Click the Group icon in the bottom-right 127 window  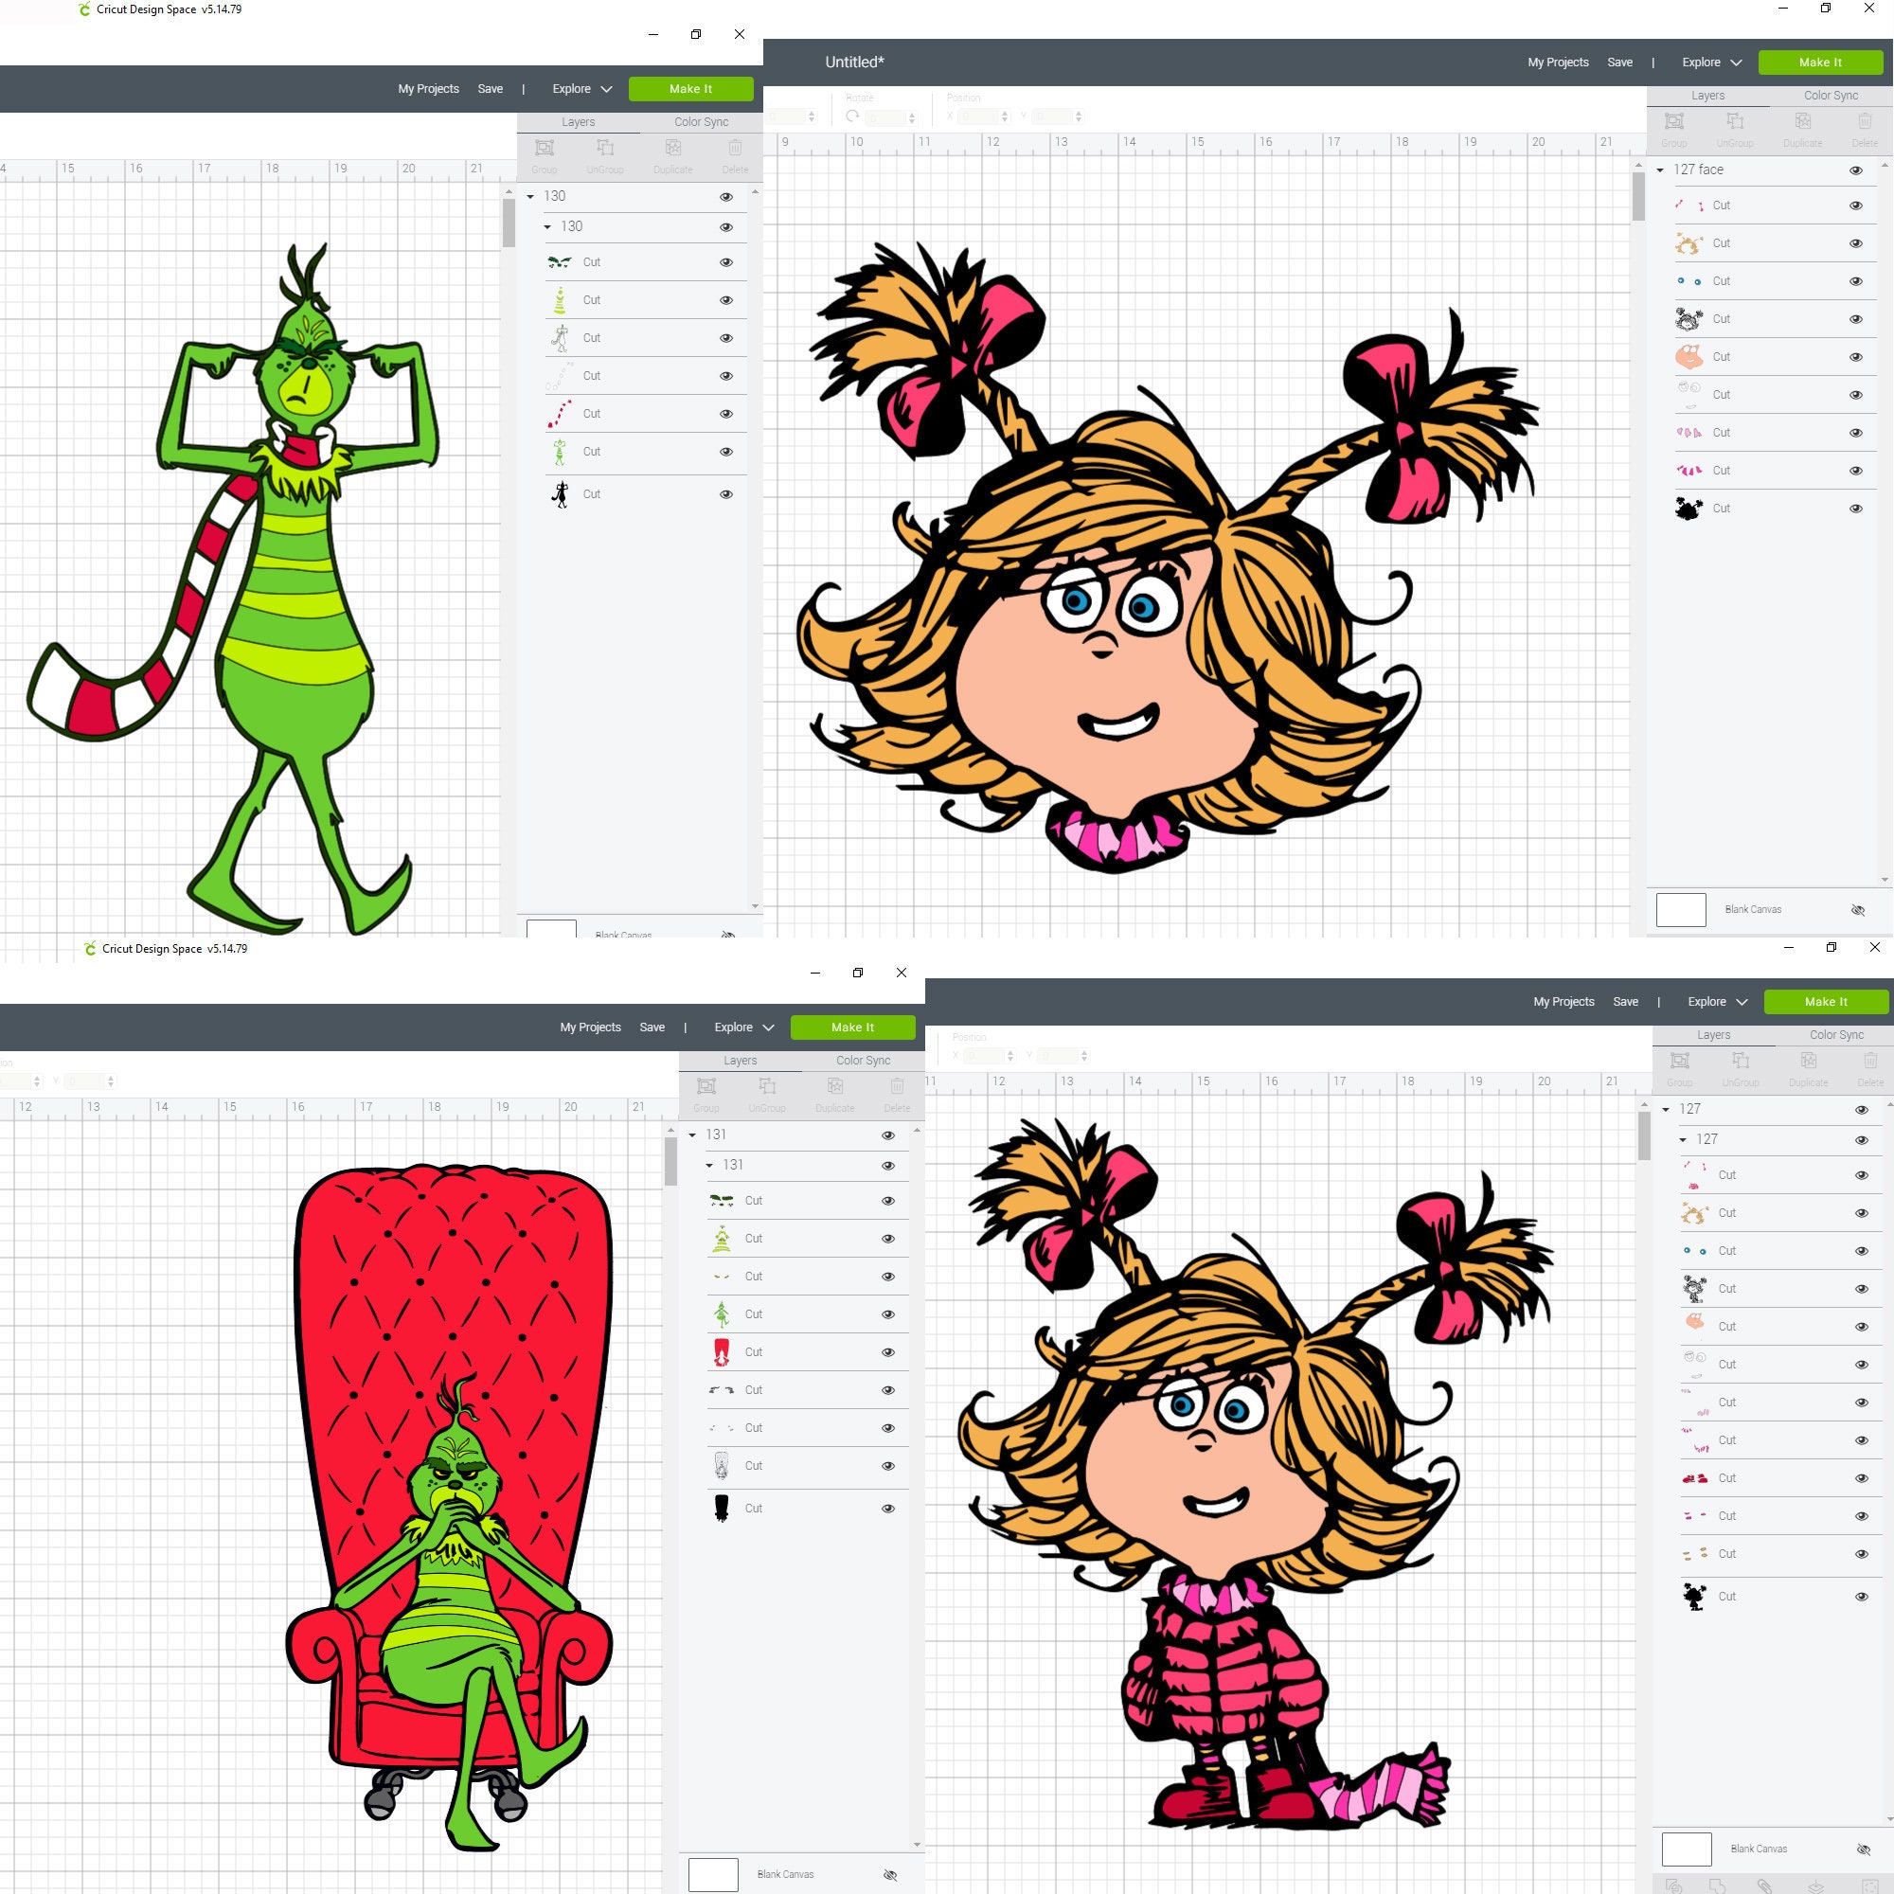click(x=1679, y=1061)
